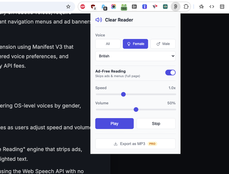
Task: Halt reading with the Stop button
Action: tap(156, 124)
